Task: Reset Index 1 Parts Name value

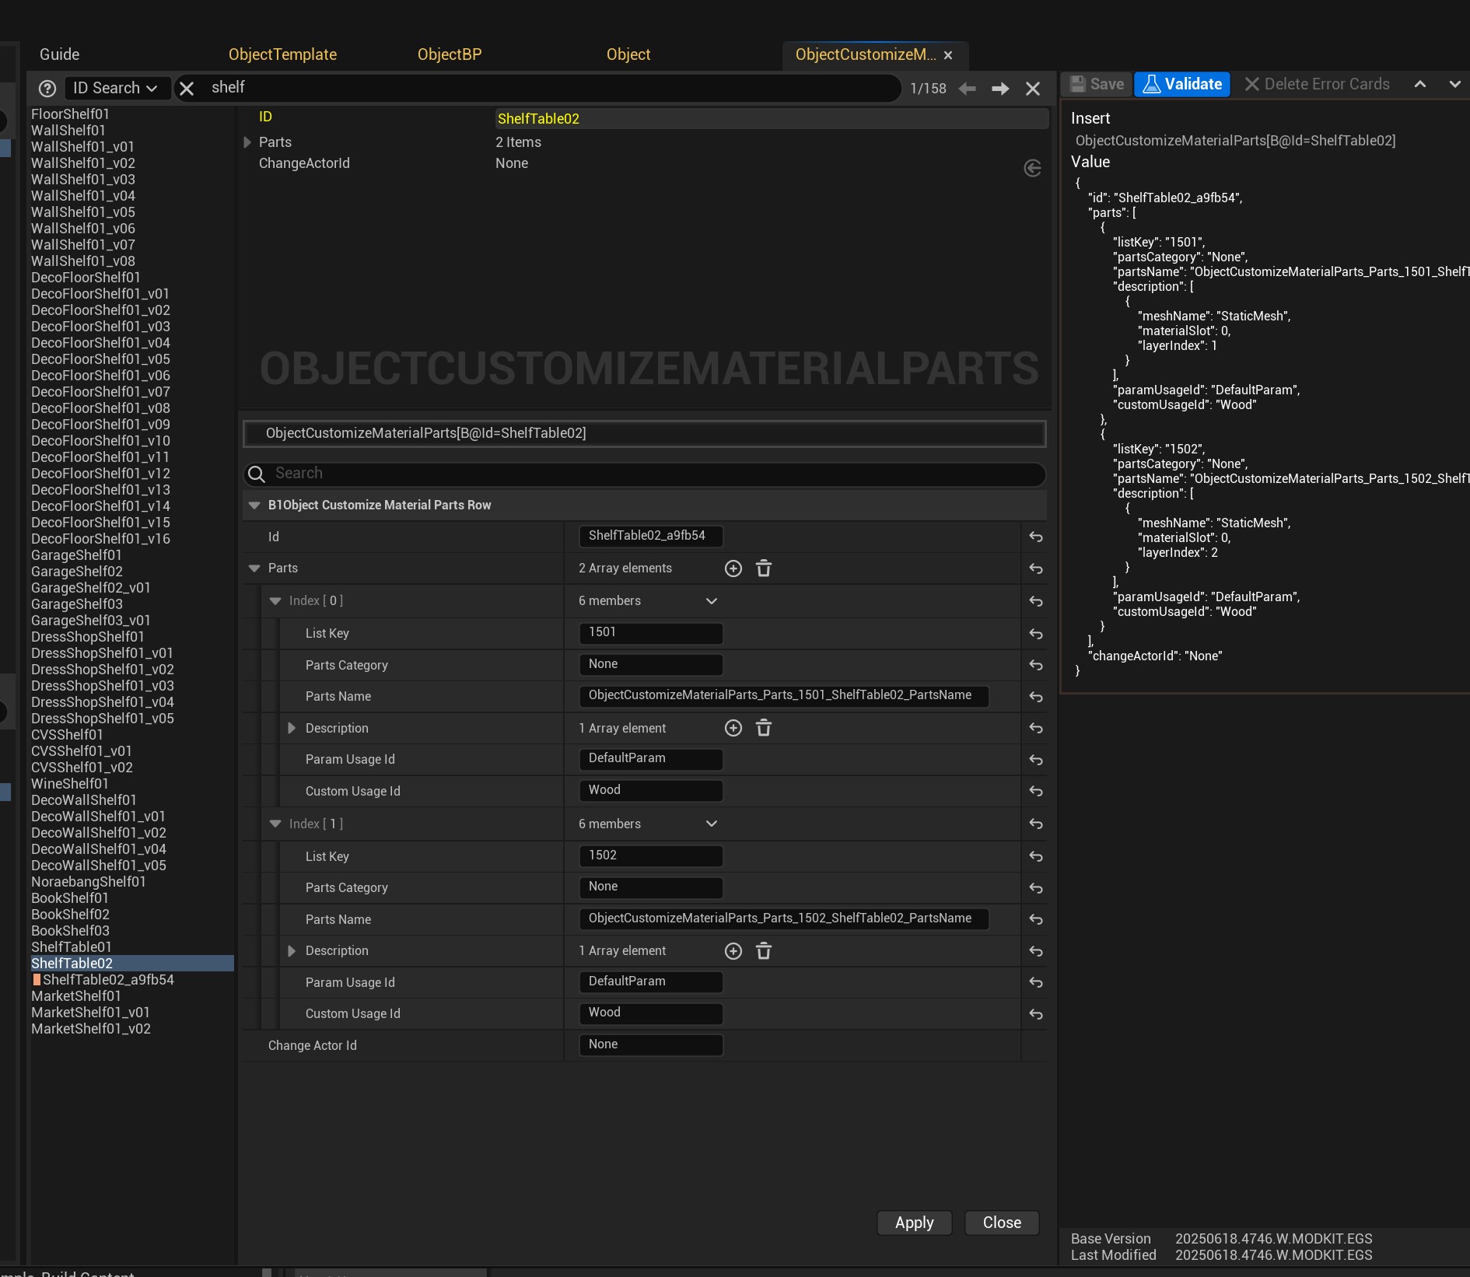Action: click(x=1036, y=919)
